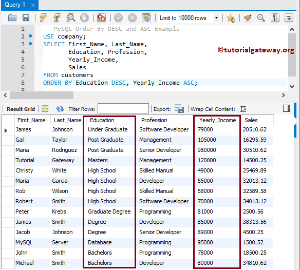Save snippet with star plus icon
Viewport: 300px width, 270px height.
pos(231,18)
